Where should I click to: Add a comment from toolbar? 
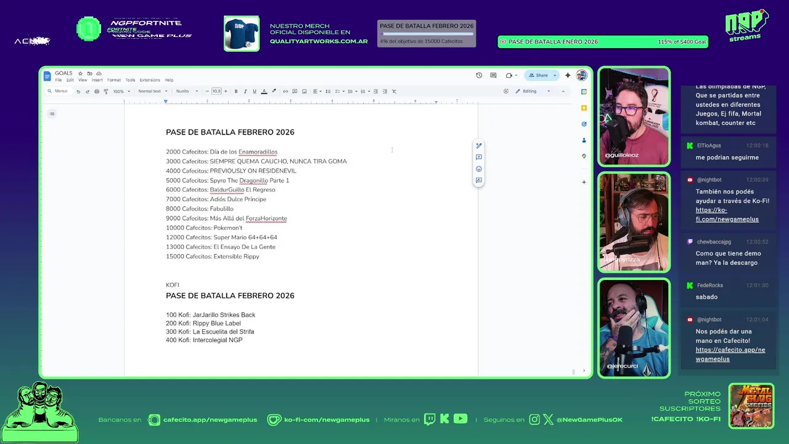tap(295, 91)
